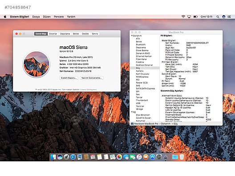Click System Information chip icon in dock
This screenshot has height=176, width=235.
tap(166, 157)
